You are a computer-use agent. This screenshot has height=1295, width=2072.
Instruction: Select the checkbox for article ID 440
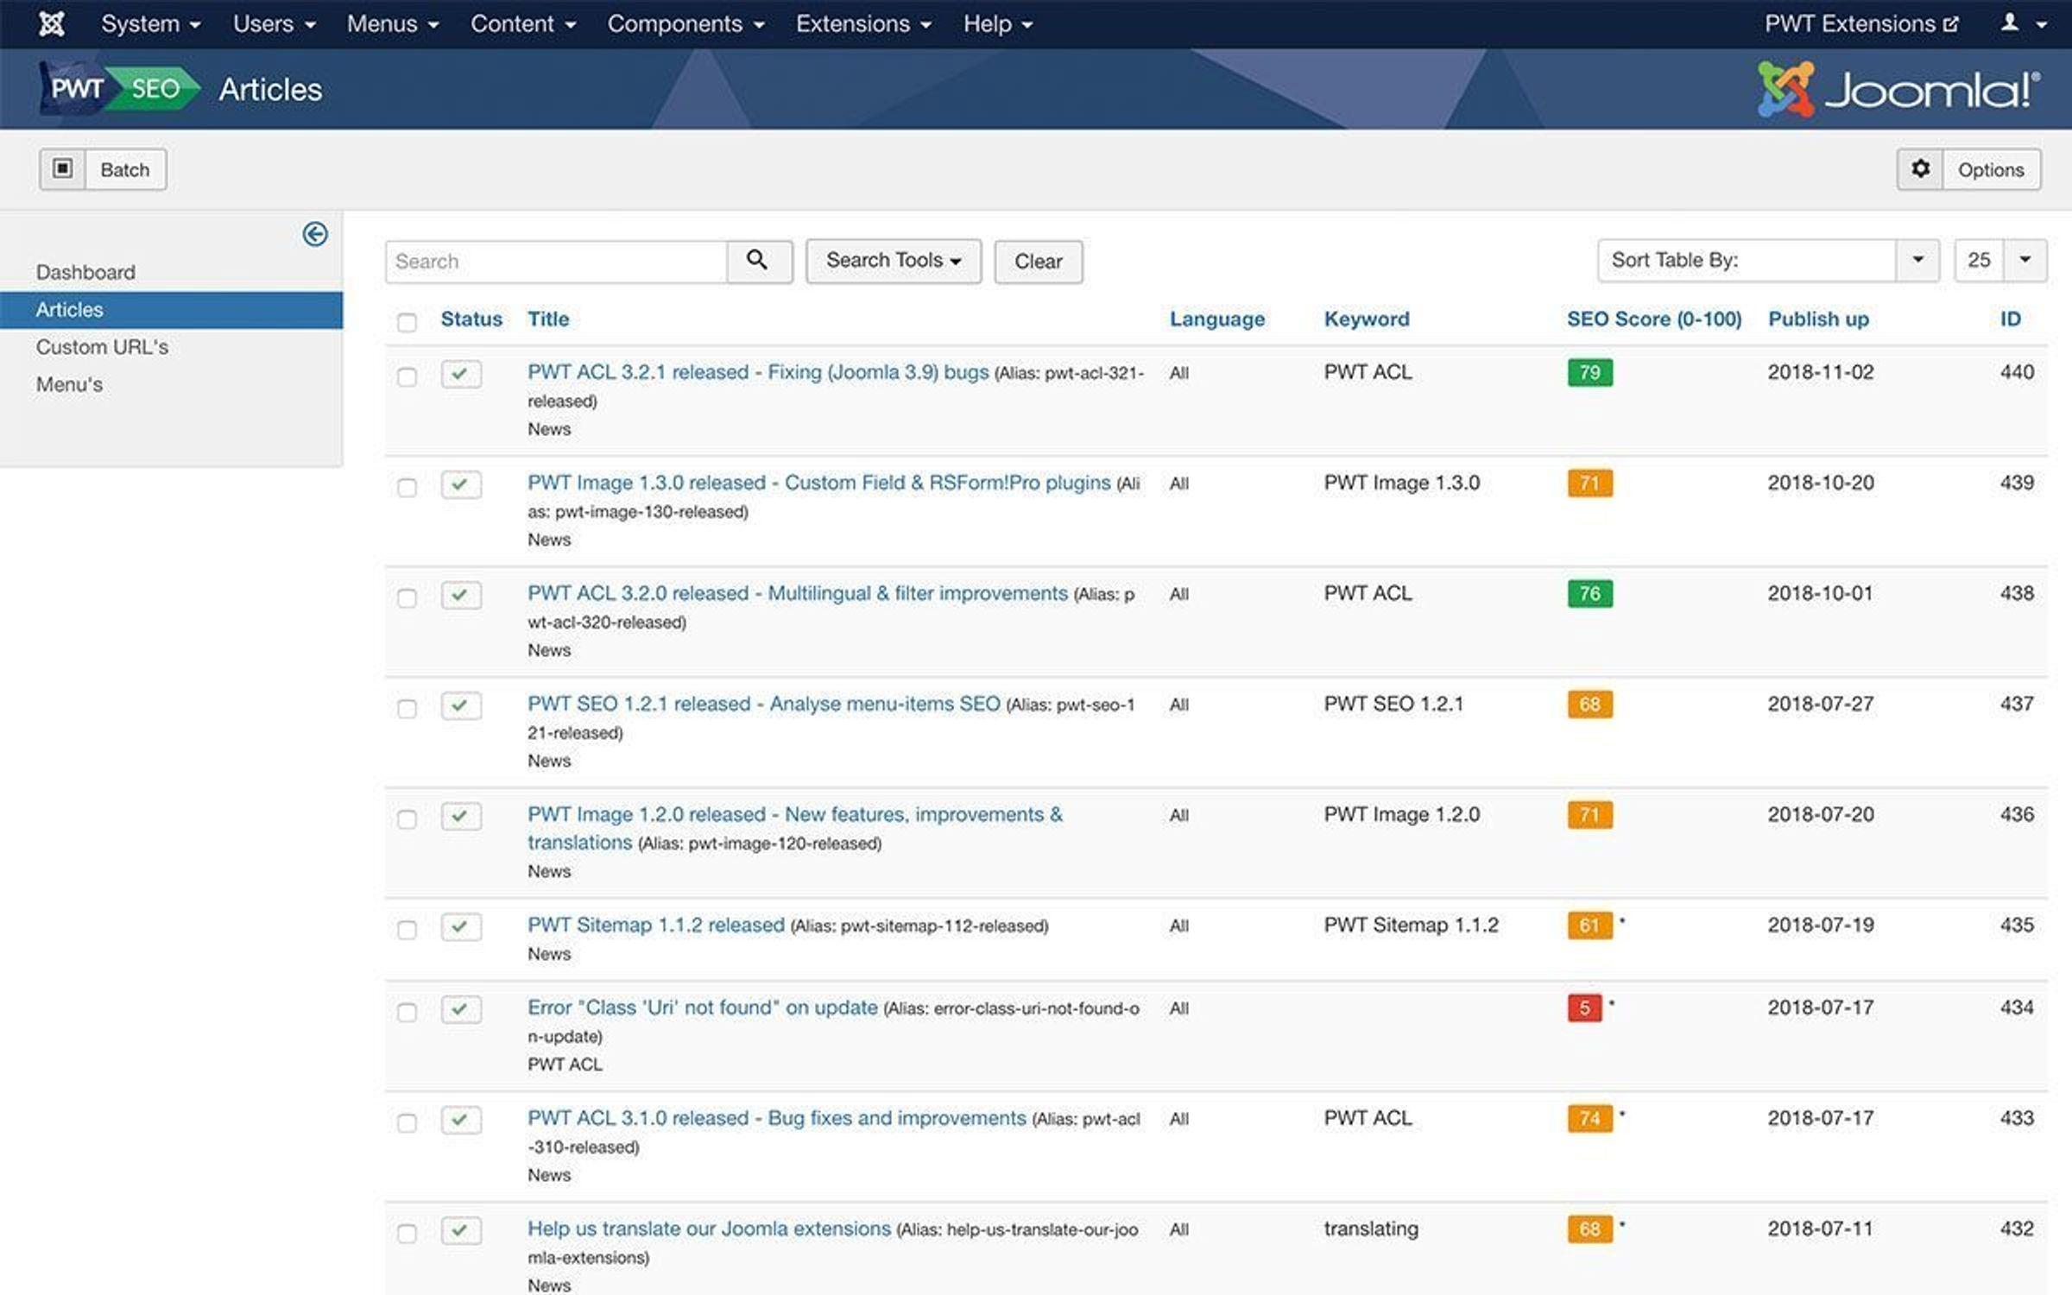point(407,376)
